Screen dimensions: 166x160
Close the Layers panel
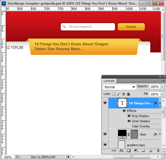(x=164, y=77)
